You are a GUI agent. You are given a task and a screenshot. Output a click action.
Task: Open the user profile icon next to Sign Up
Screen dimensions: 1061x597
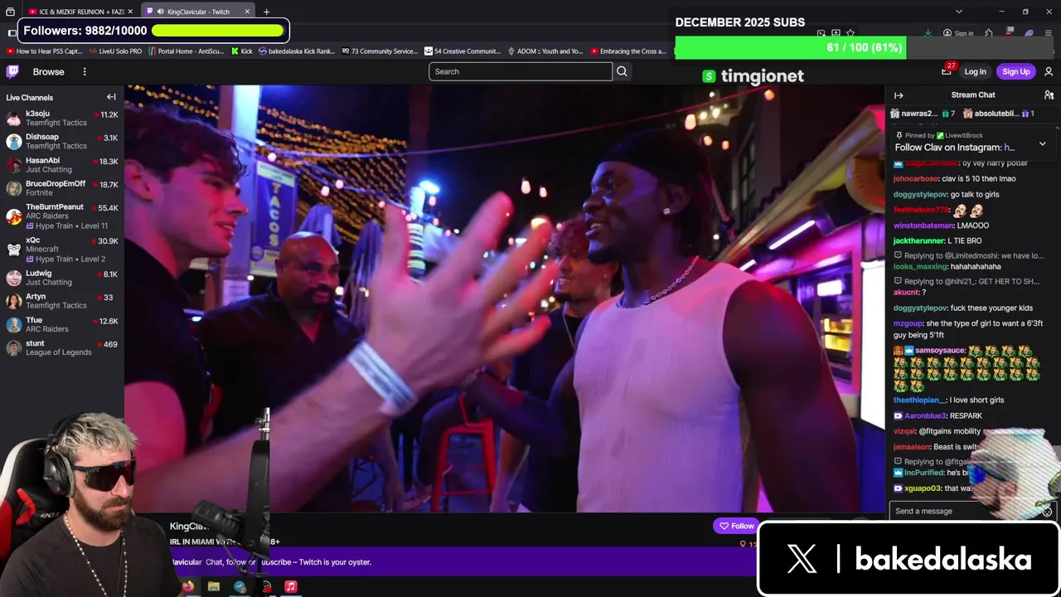click(x=1049, y=71)
